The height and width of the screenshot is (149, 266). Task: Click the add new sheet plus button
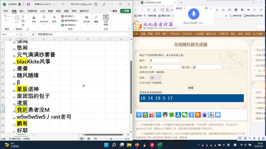pyautogui.click(x=34, y=135)
